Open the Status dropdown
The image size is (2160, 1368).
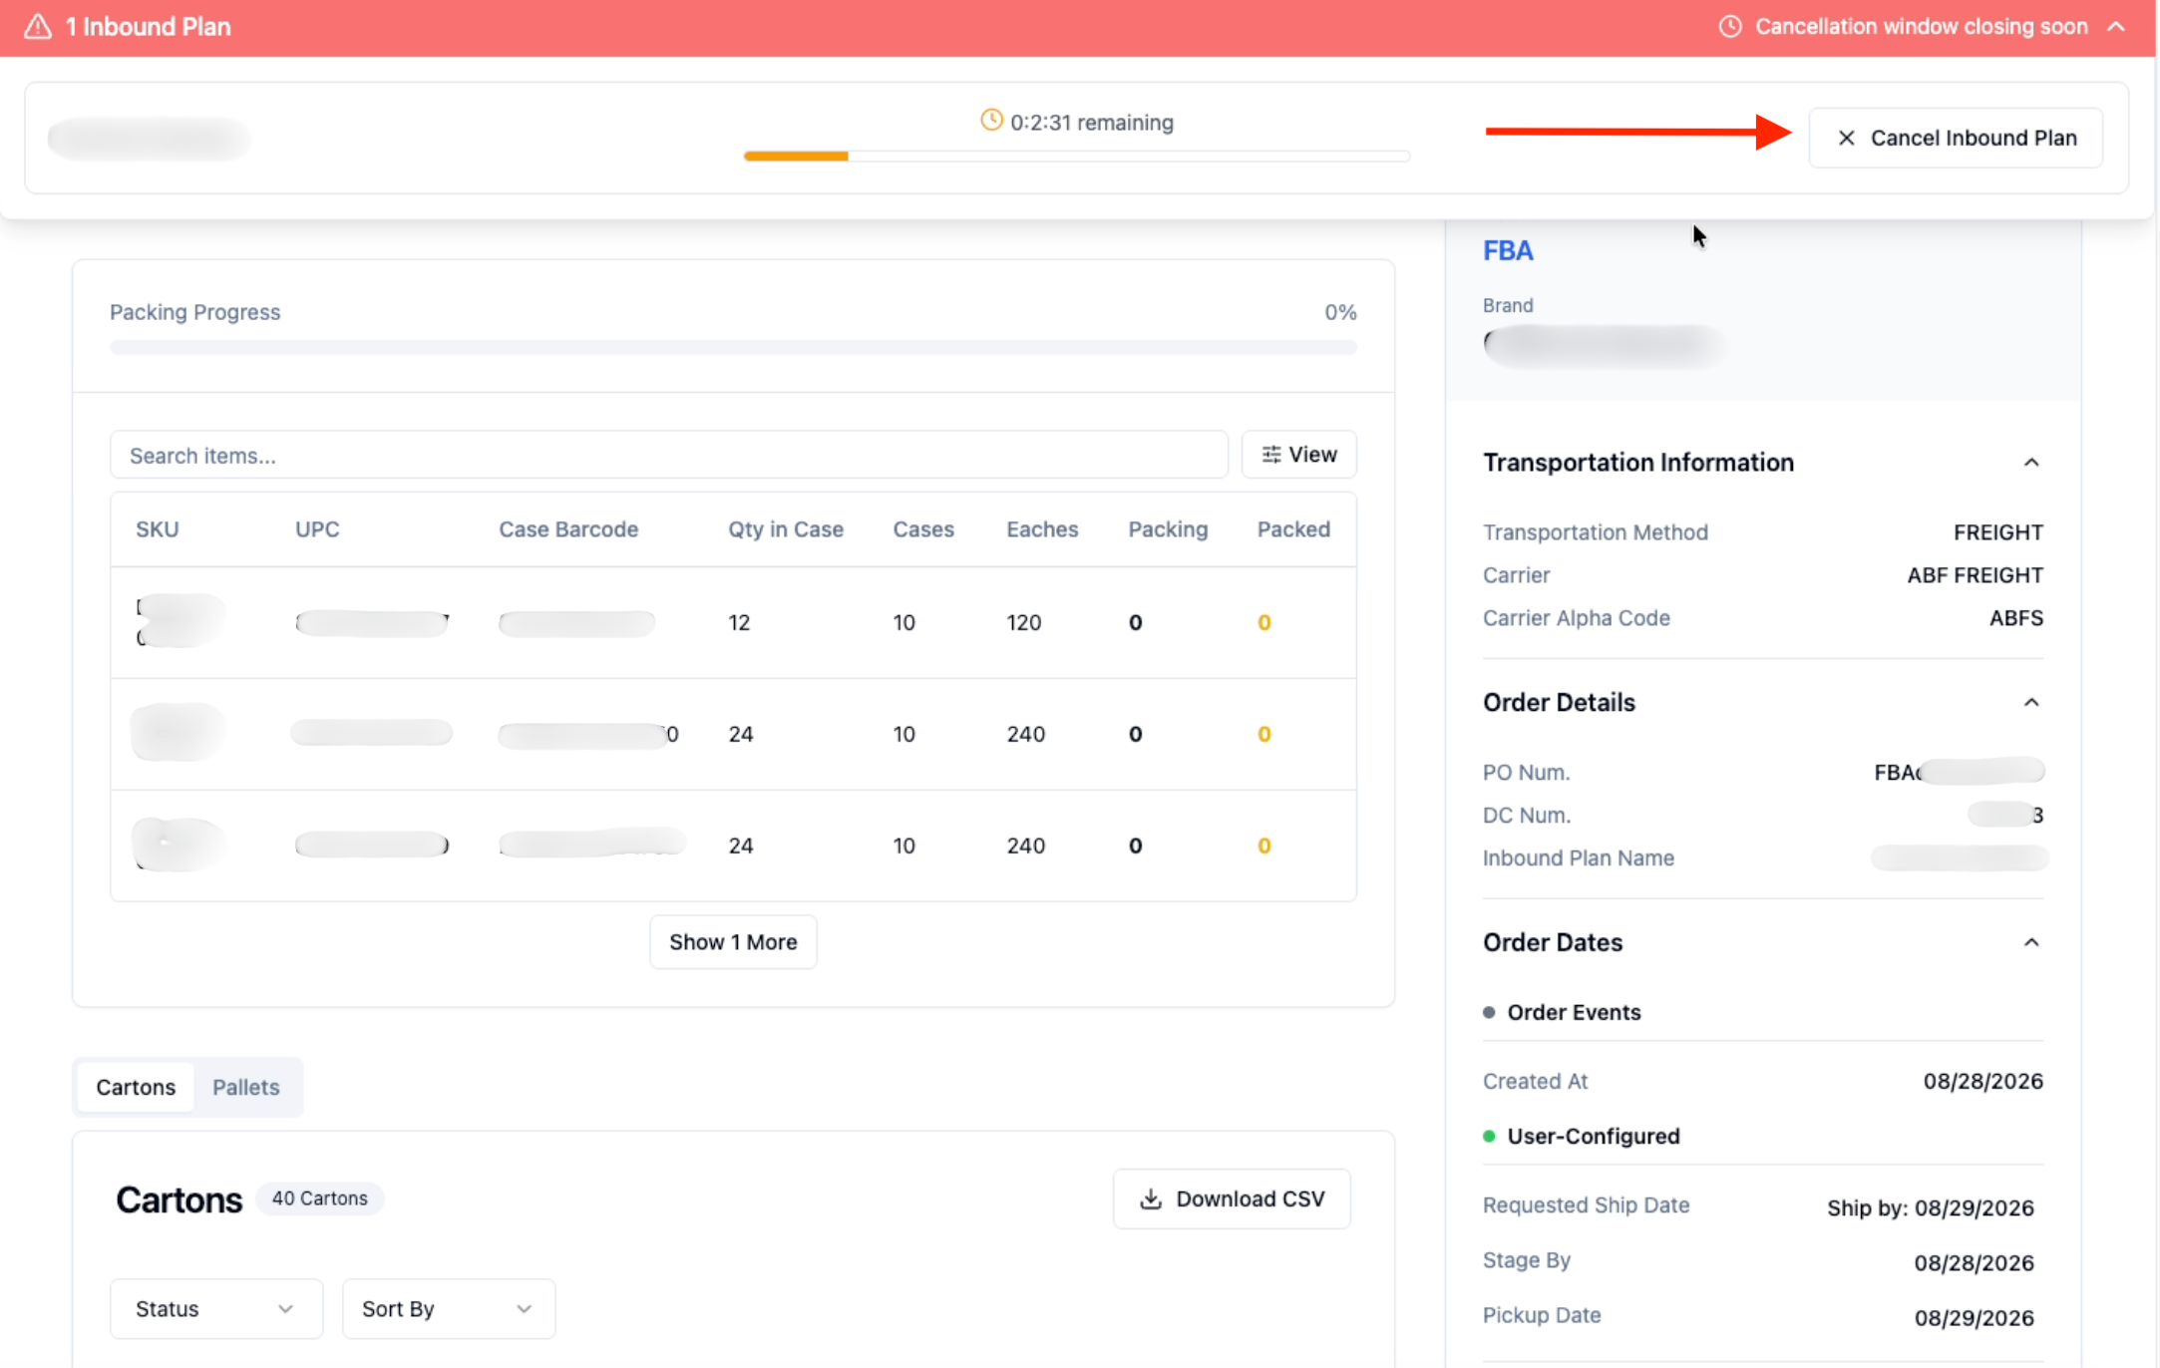click(x=216, y=1309)
